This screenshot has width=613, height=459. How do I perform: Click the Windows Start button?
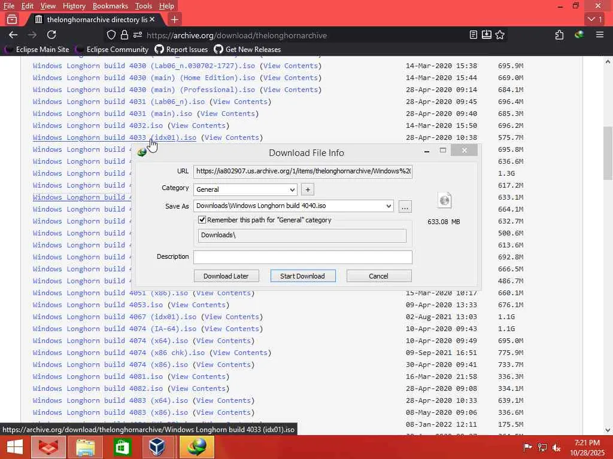[x=15, y=447]
